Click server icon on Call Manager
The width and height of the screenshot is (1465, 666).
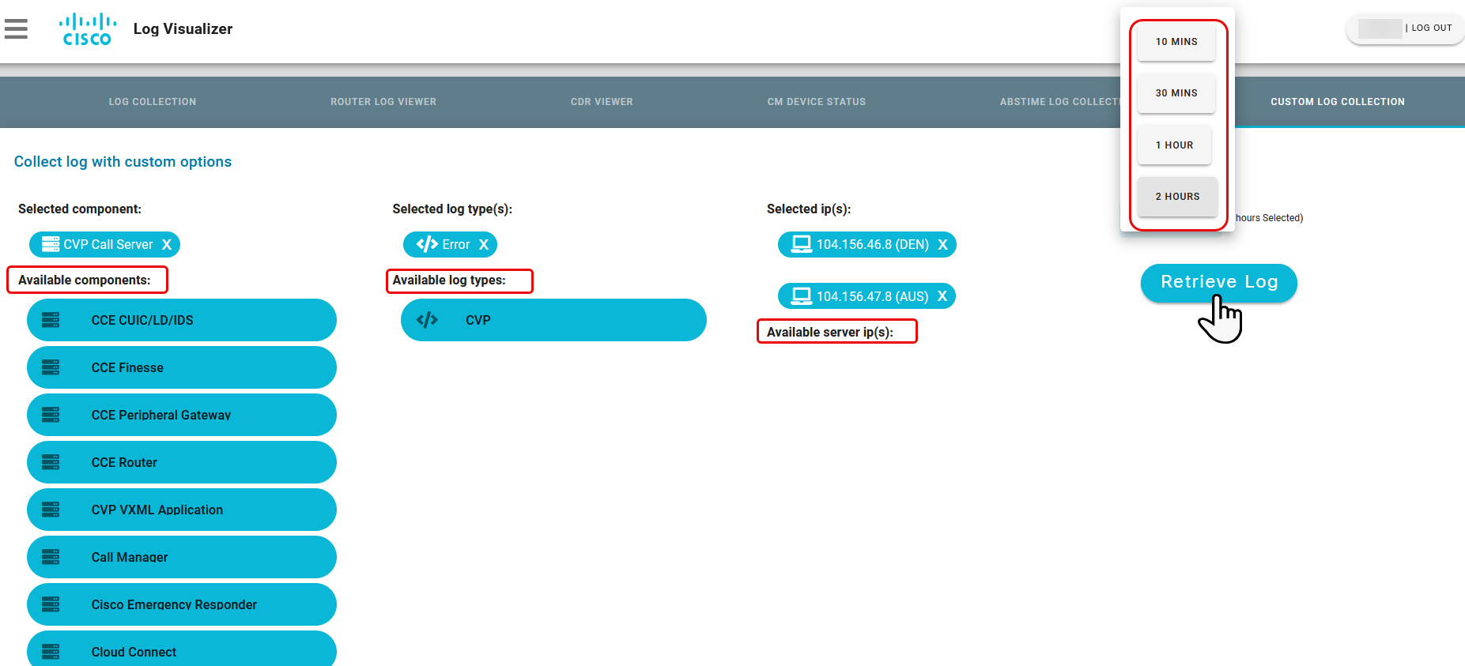point(51,557)
